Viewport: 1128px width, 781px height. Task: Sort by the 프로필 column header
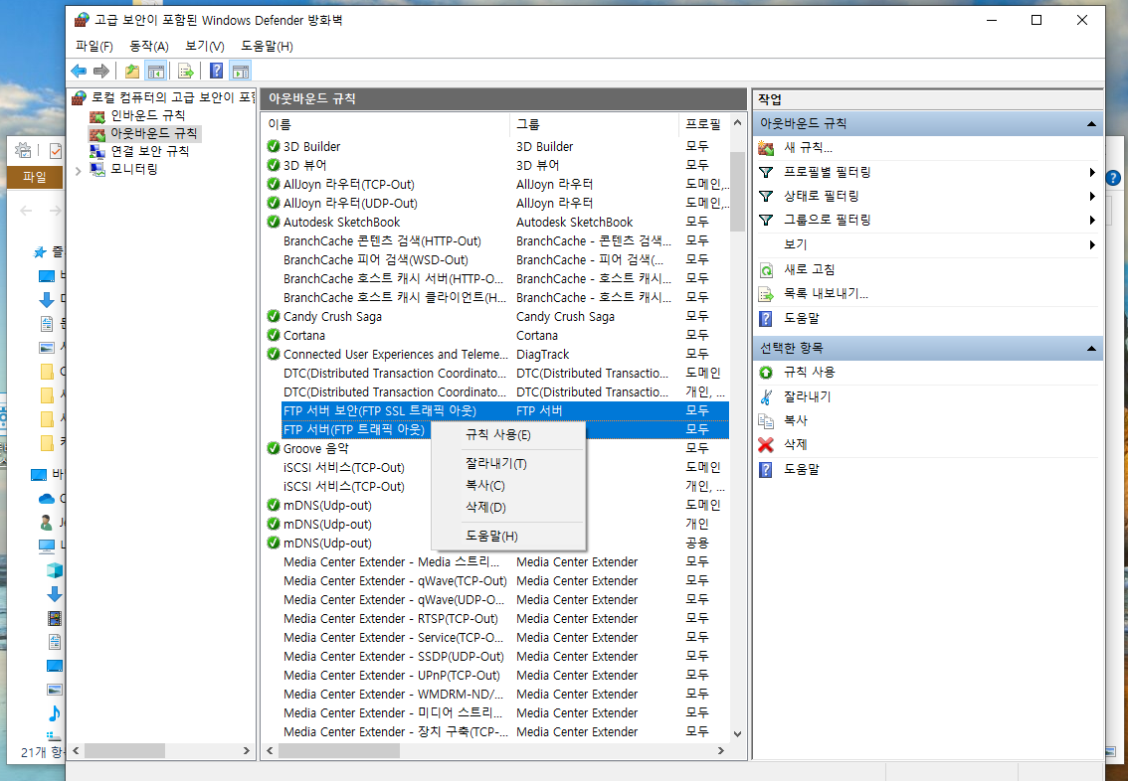pyautogui.click(x=703, y=124)
